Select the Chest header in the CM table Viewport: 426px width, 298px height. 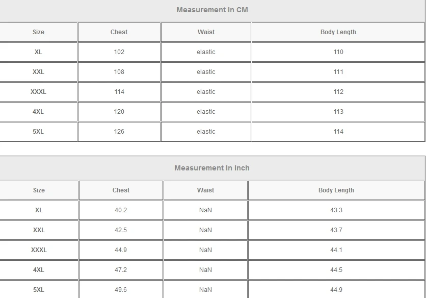pyautogui.click(x=119, y=32)
